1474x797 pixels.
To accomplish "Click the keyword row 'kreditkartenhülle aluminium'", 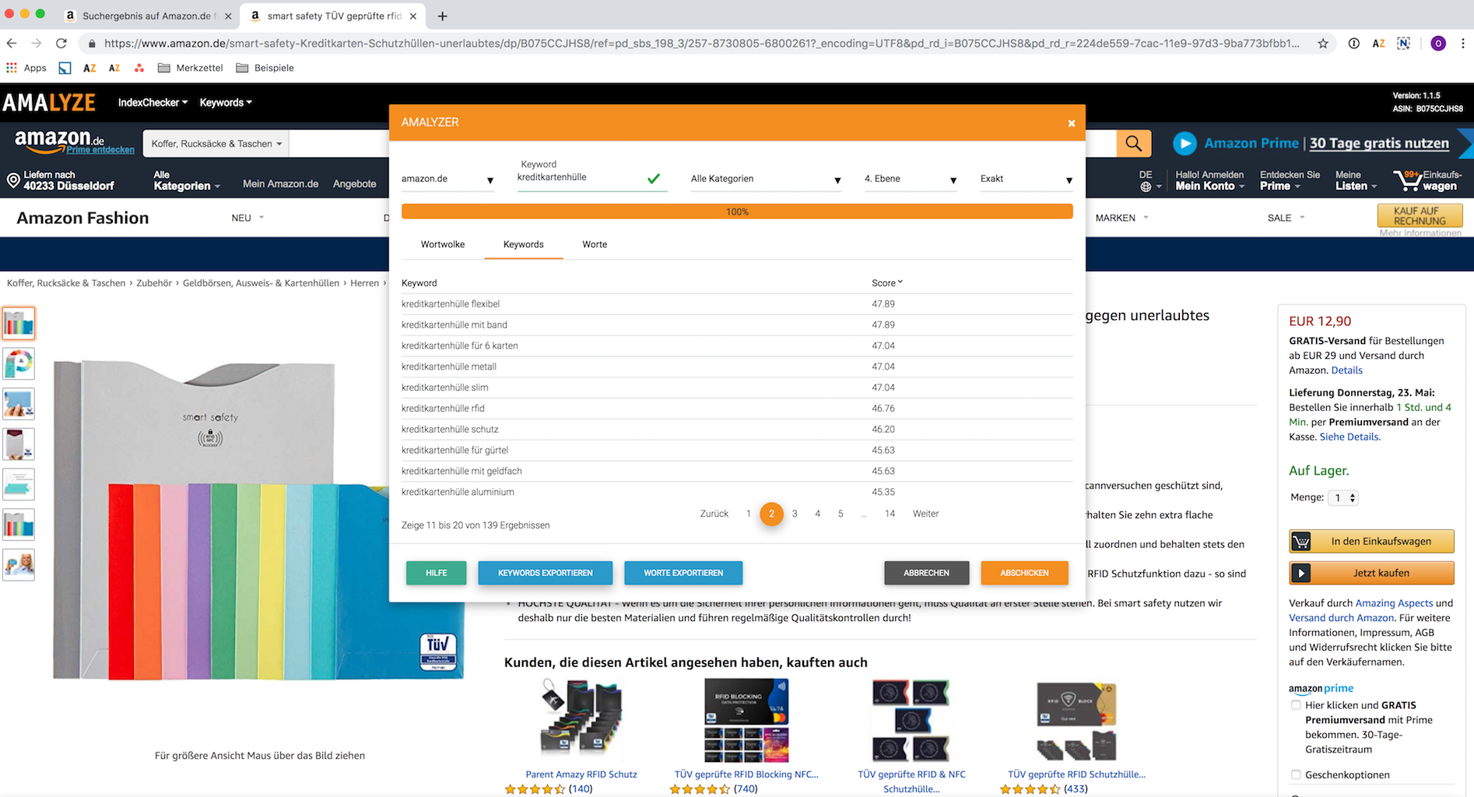I will click(x=737, y=492).
